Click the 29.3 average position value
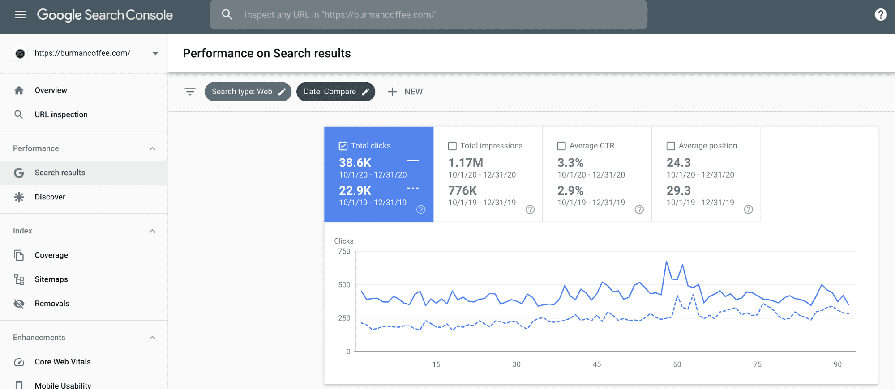Screen dimensions: 895x389 (x=679, y=190)
